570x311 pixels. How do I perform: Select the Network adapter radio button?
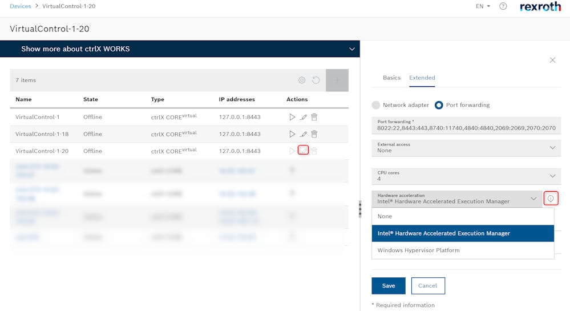pyautogui.click(x=375, y=105)
